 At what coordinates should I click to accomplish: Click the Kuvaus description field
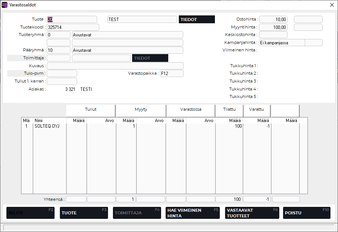click(115, 66)
